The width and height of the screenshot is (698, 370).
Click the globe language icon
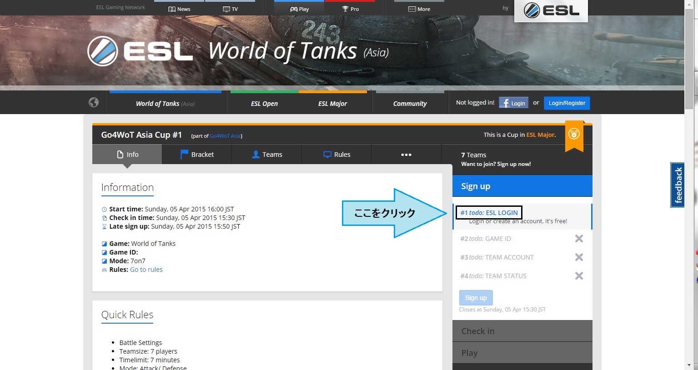click(94, 102)
